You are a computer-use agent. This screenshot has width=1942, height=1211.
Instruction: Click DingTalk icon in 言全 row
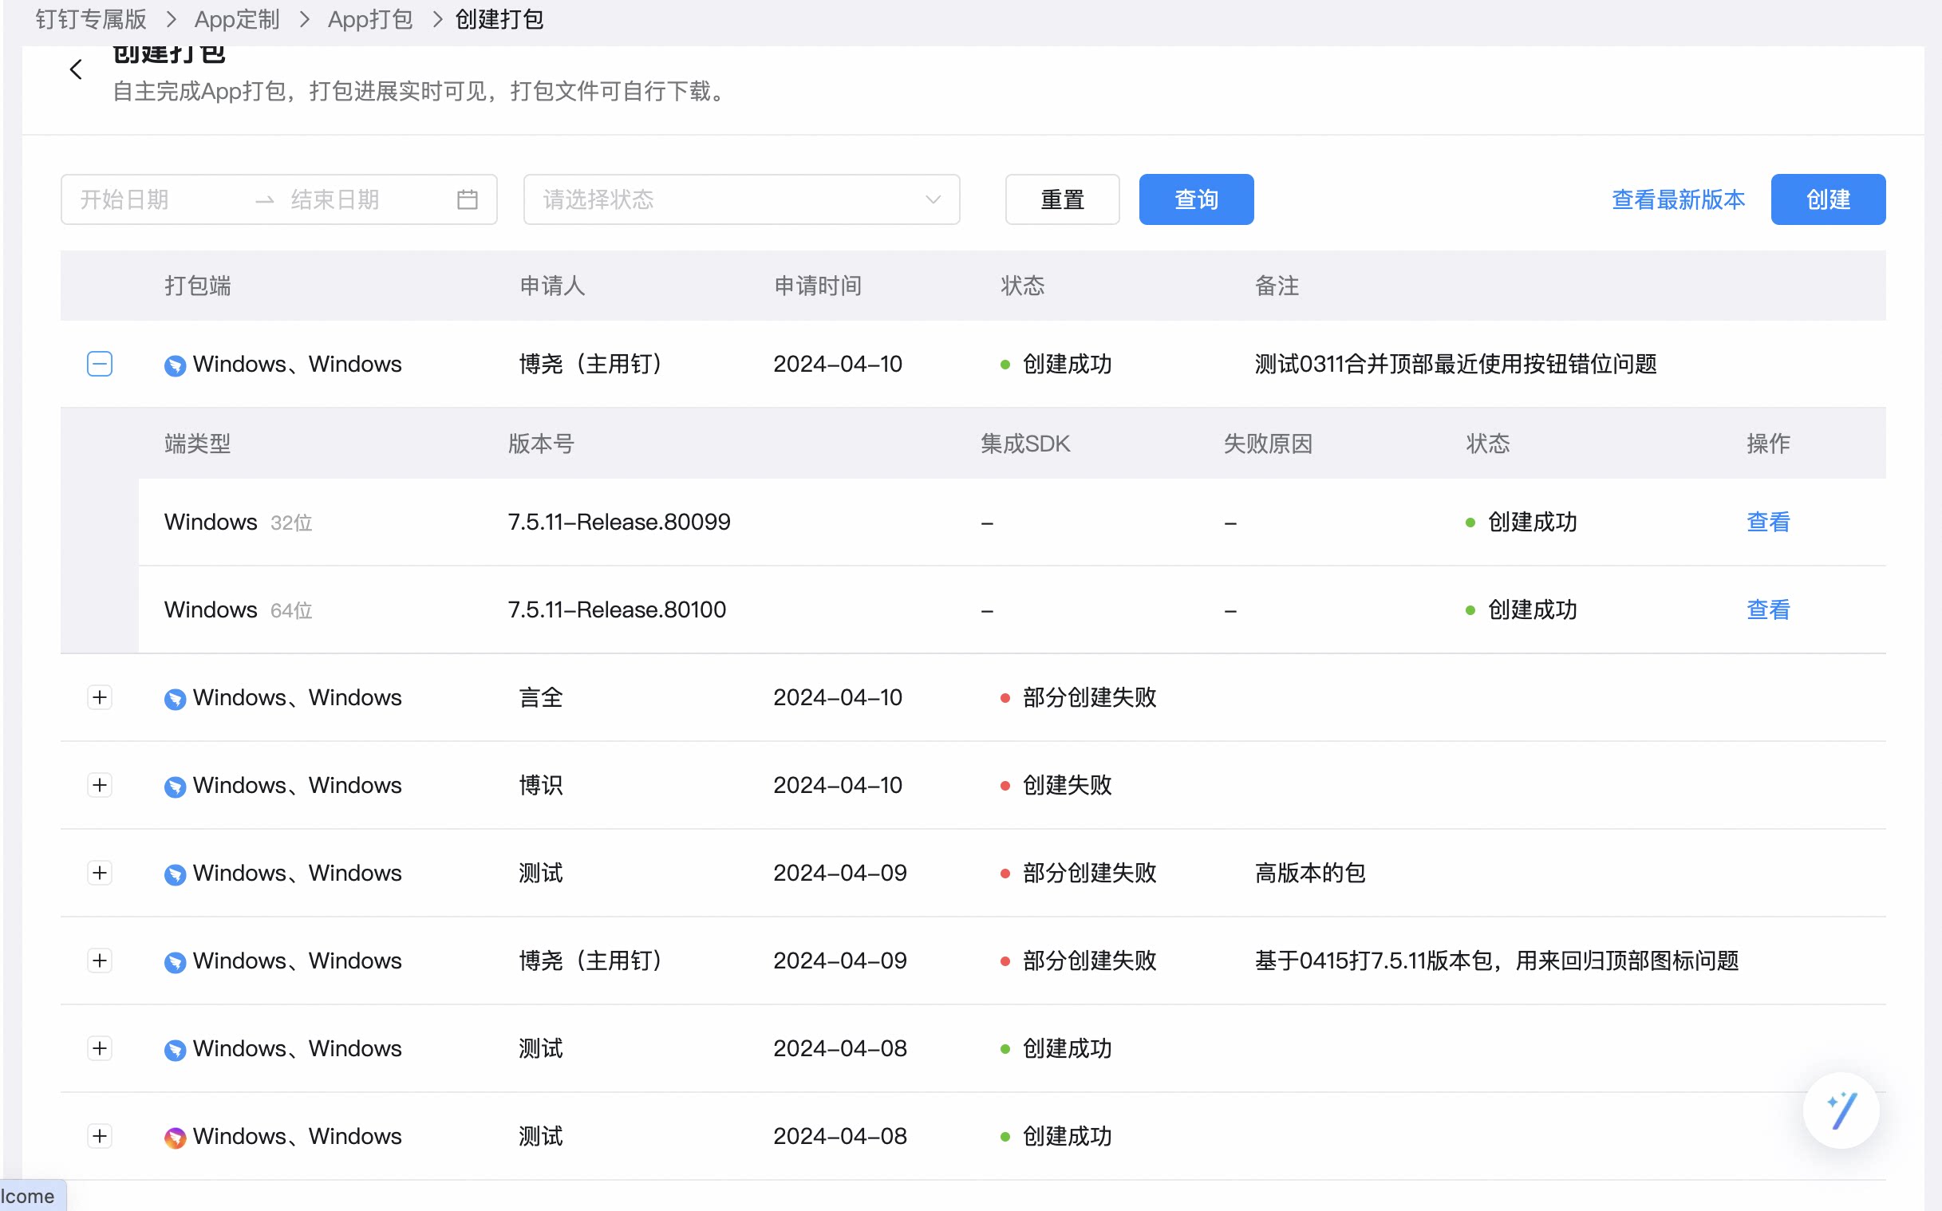coord(175,698)
